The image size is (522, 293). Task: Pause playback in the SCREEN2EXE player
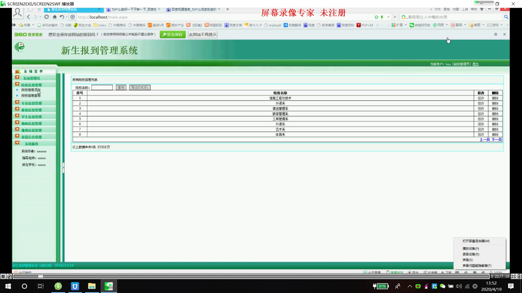click(x=3, y=276)
